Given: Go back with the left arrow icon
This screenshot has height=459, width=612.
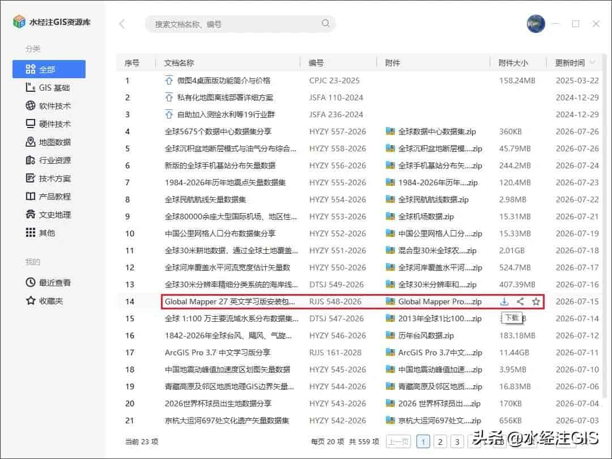Looking at the screenshot, I should point(122,24).
